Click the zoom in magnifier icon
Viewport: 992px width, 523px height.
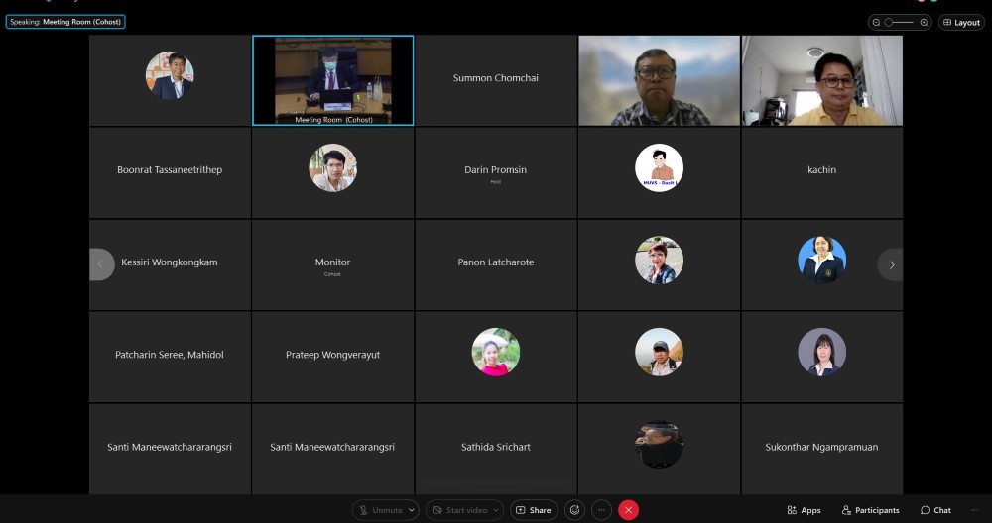[x=924, y=22]
